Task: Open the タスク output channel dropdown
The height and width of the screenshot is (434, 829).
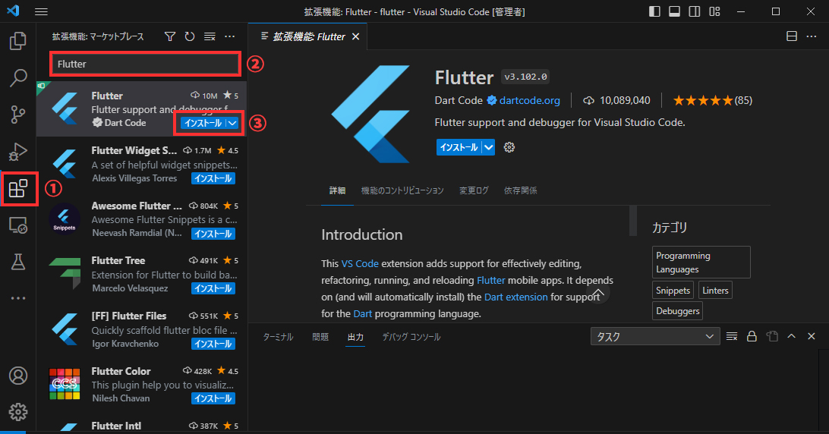Action: [x=655, y=336]
